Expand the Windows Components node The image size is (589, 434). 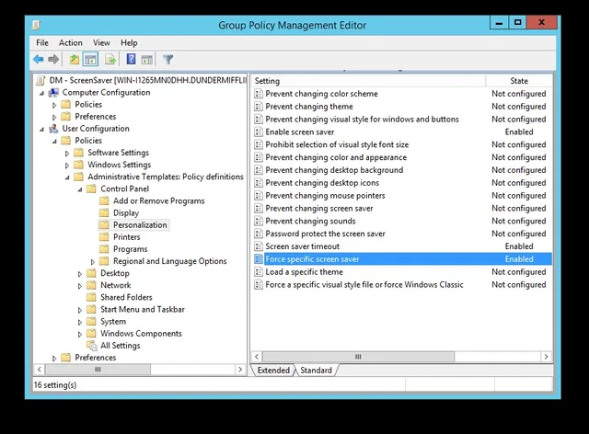click(80, 334)
